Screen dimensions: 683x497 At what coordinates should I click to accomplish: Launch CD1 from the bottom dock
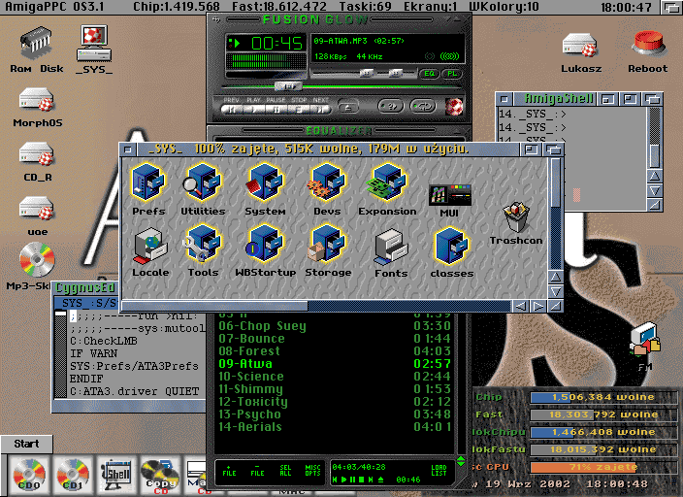coord(73,475)
